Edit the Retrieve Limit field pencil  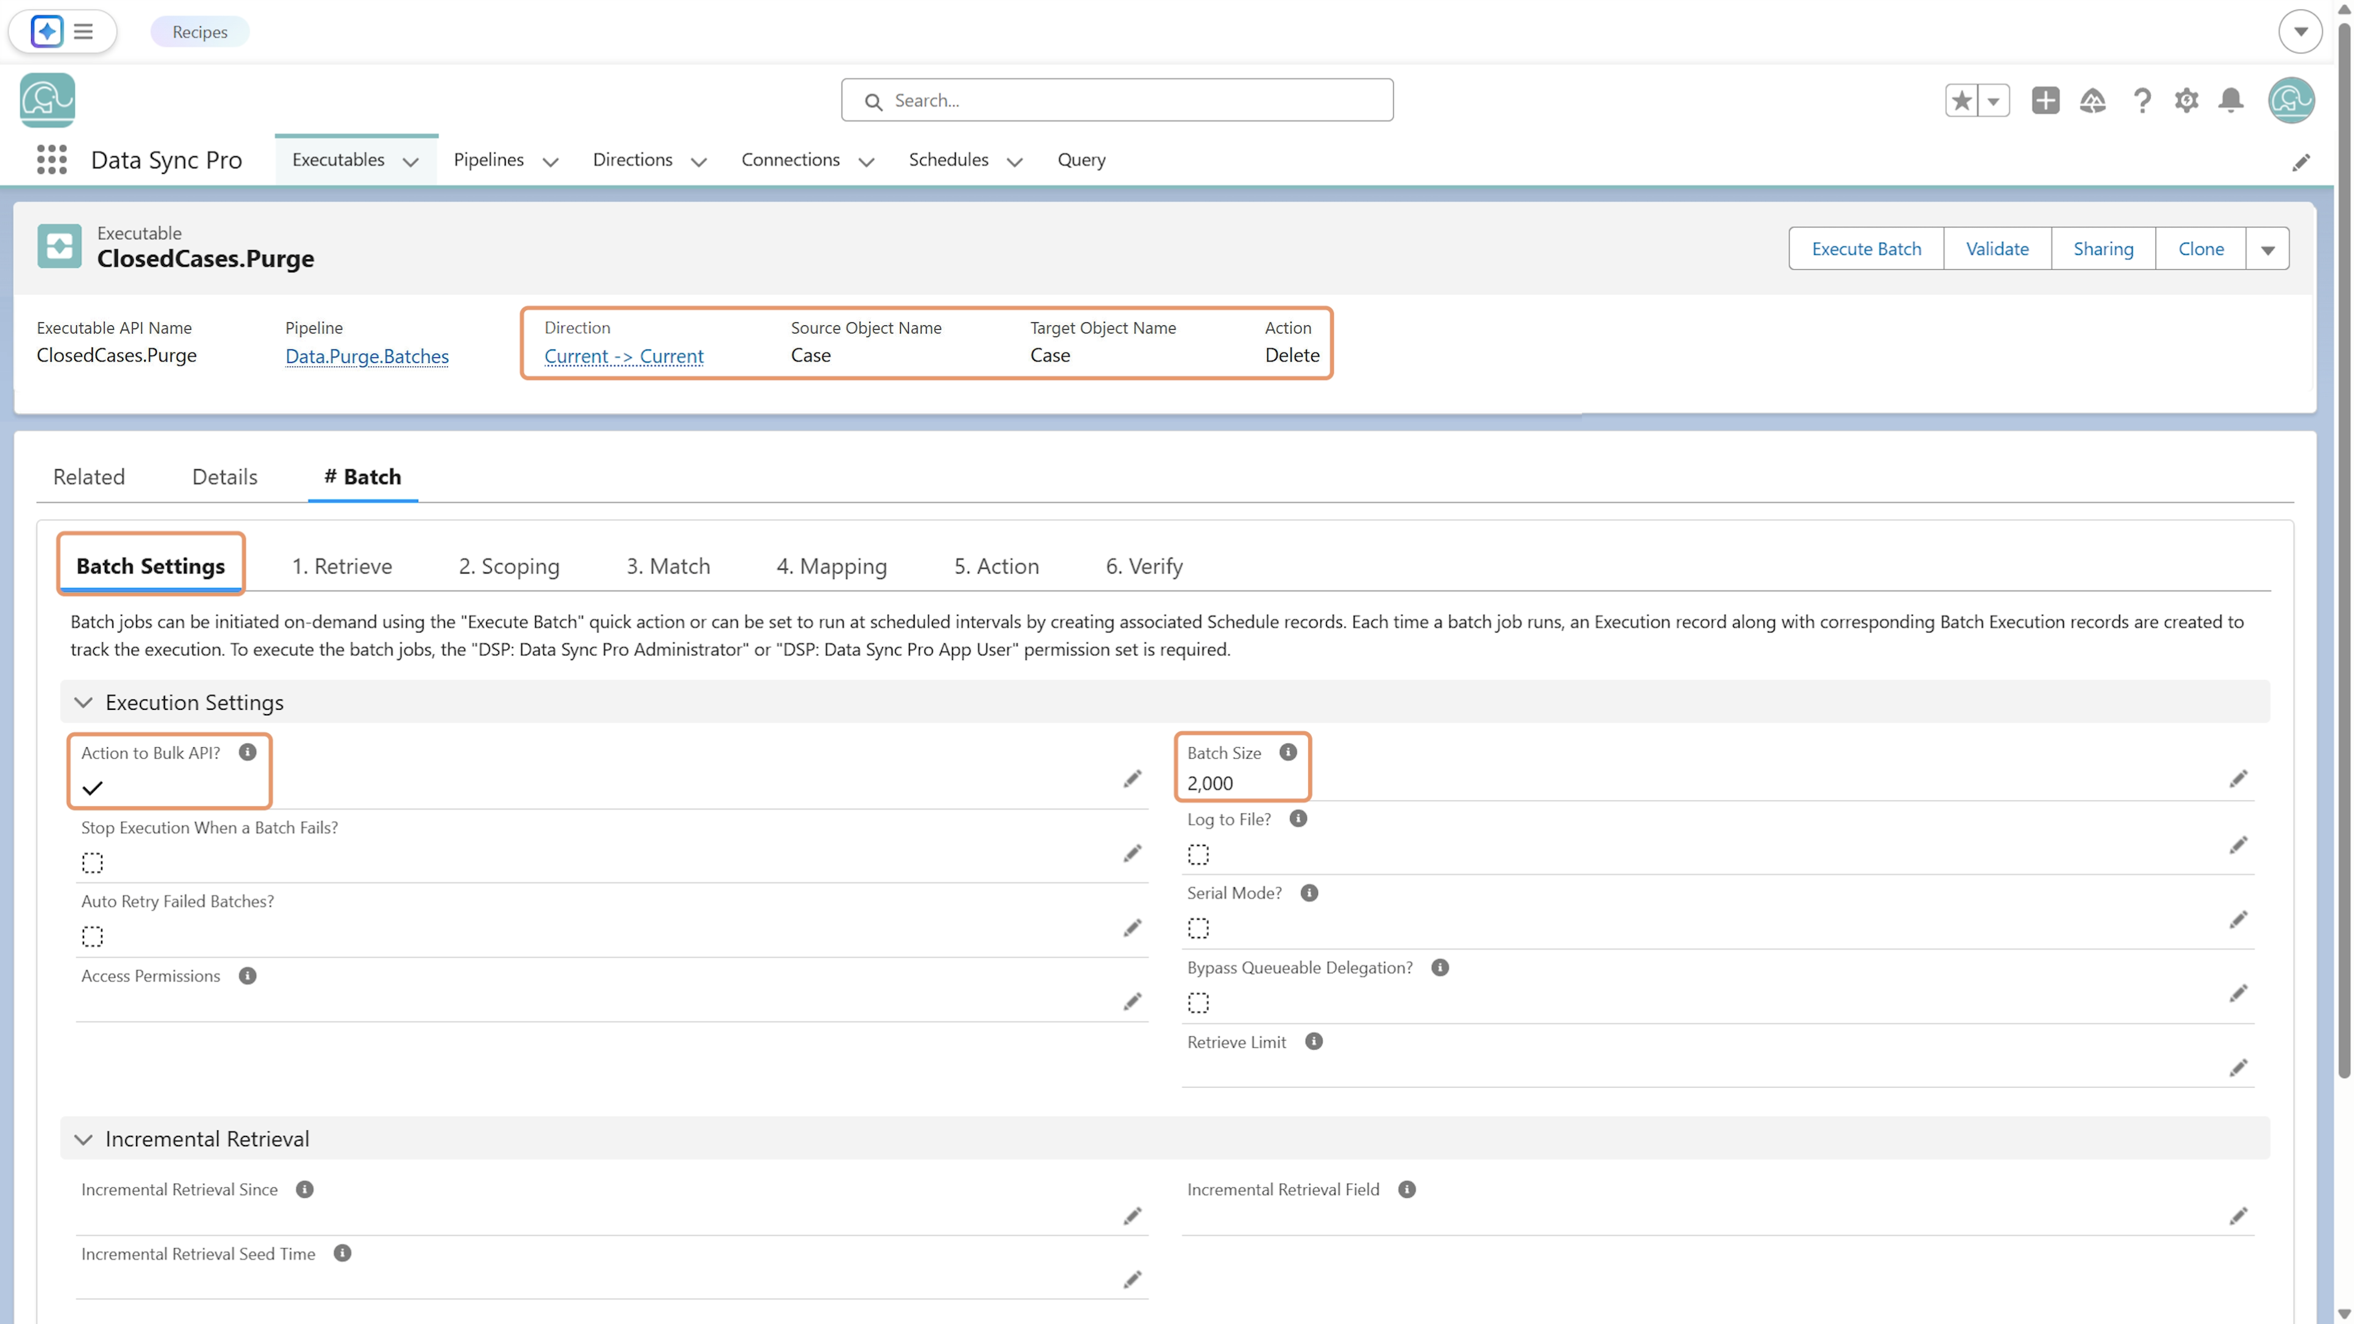pyautogui.click(x=2238, y=1067)
